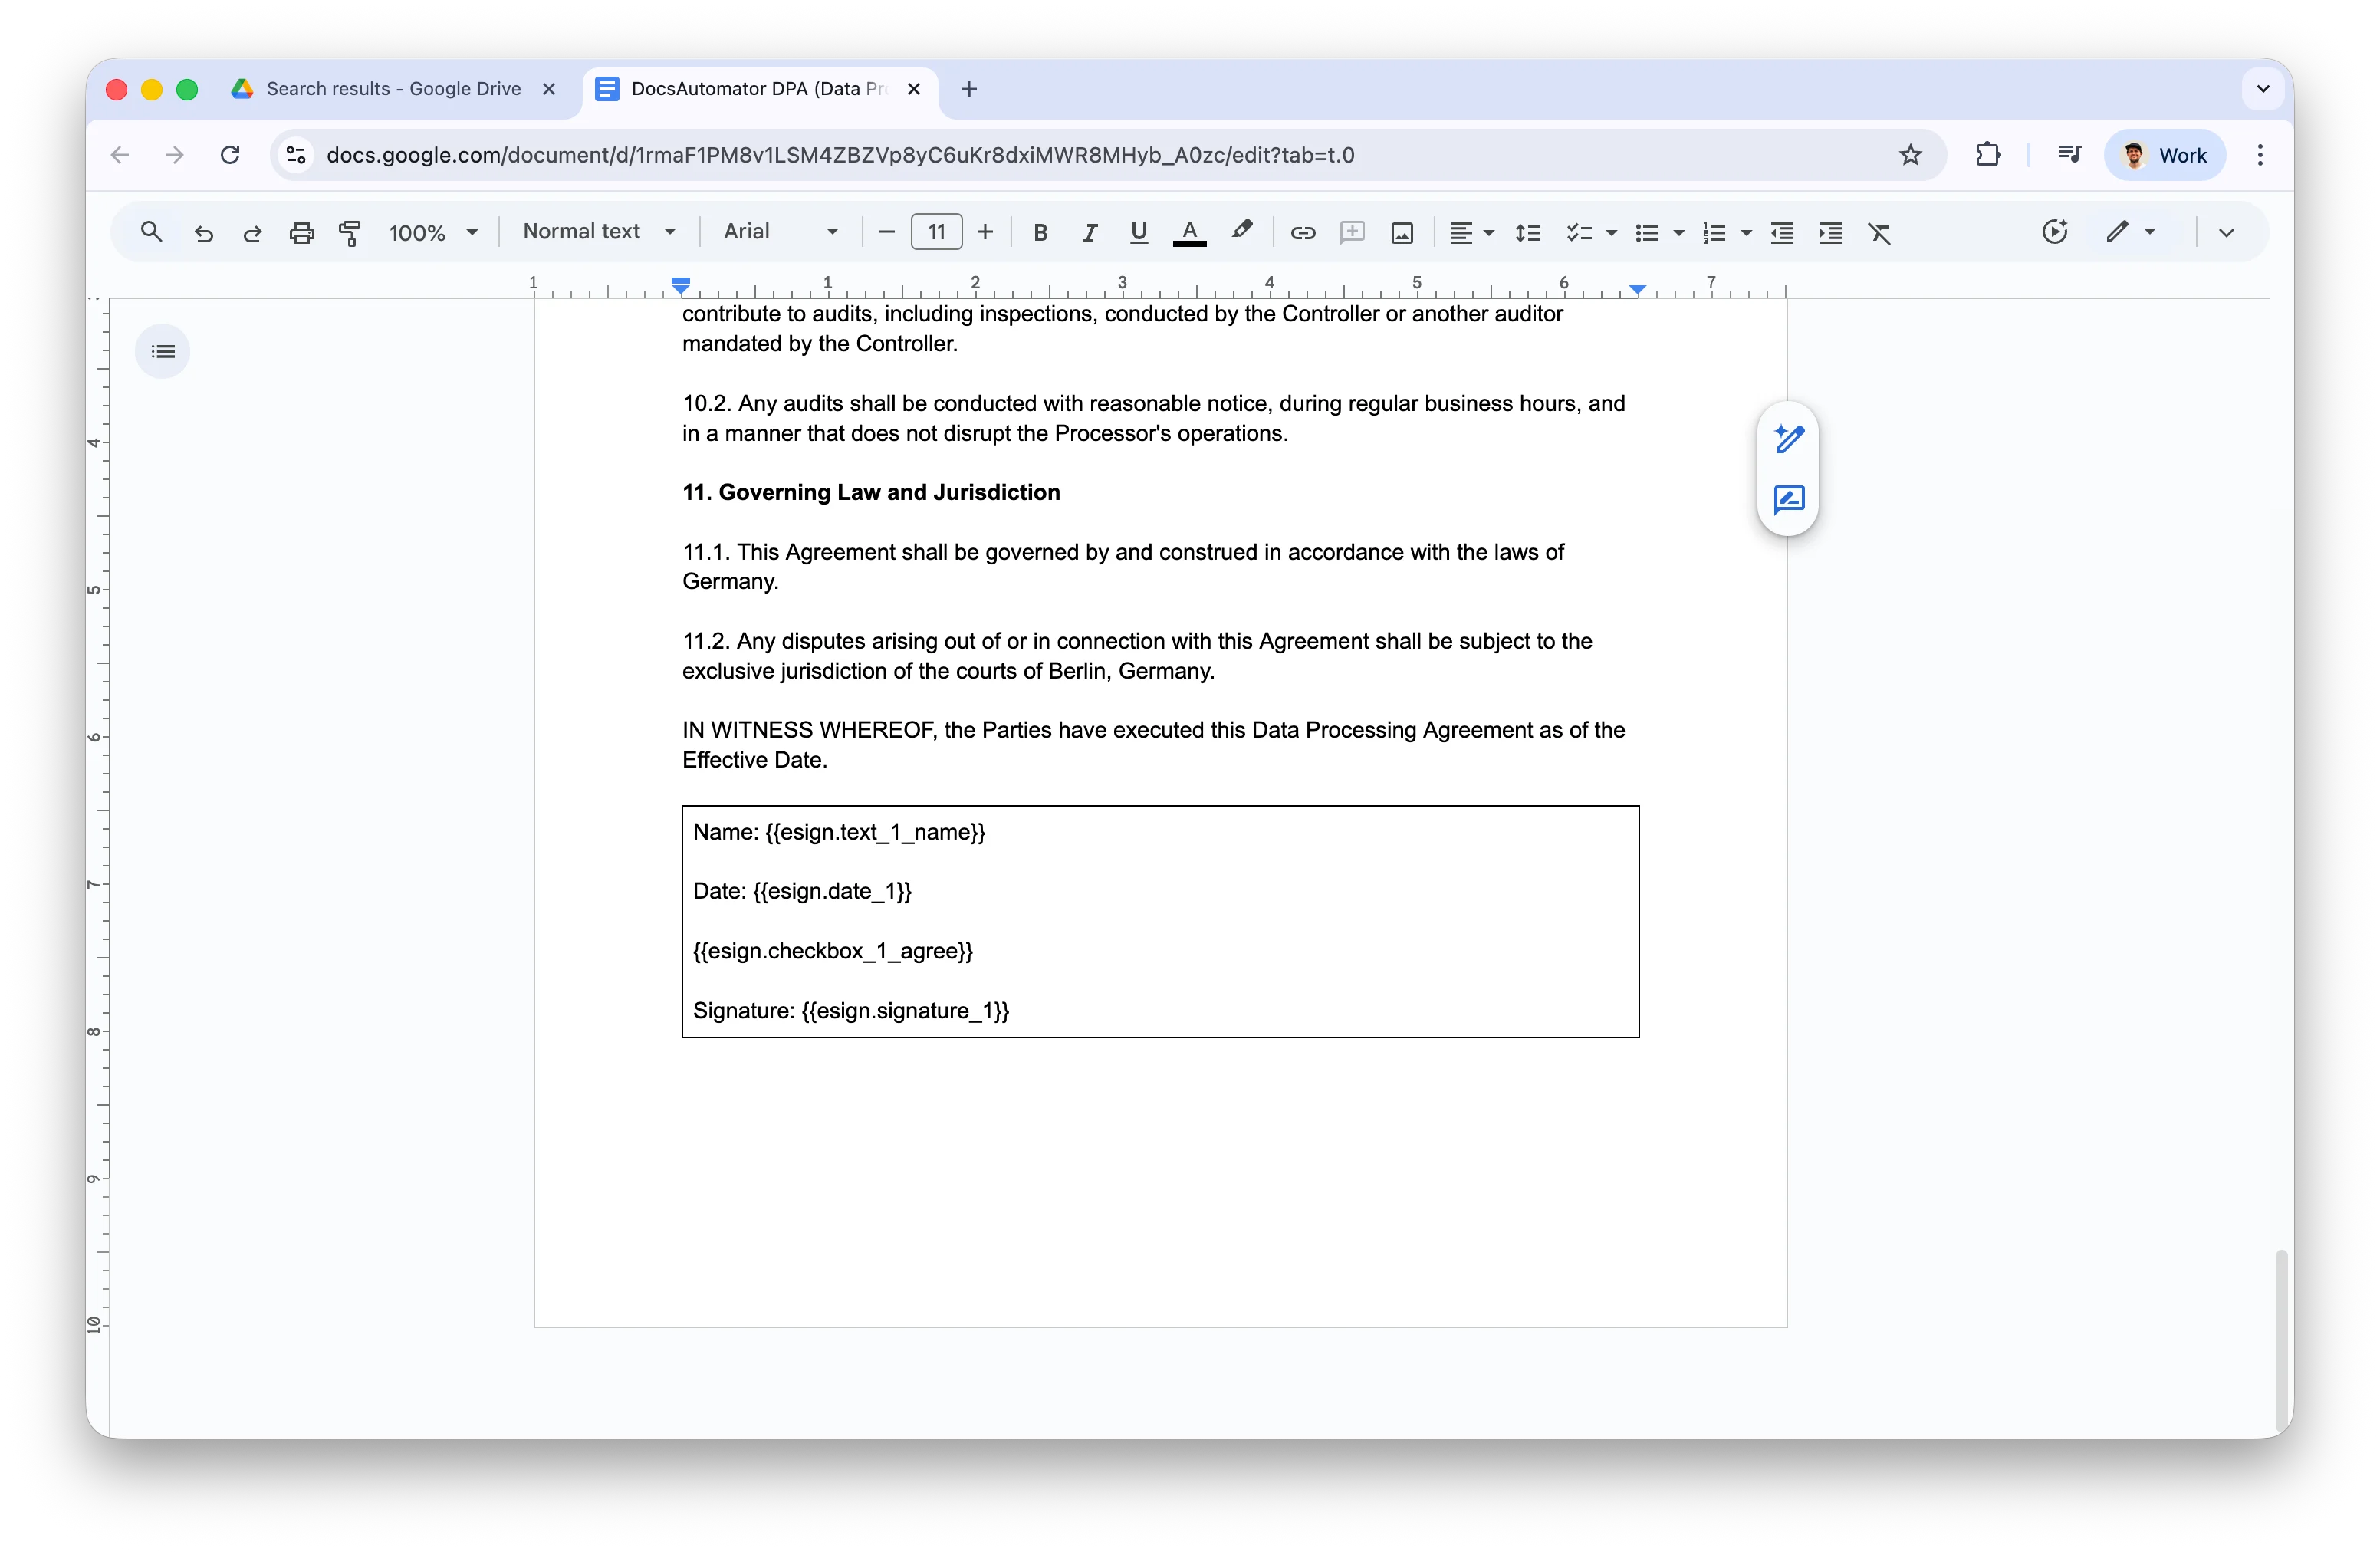
Task: Click the circular play icon in toolbar
Action: coord(2054,232)
